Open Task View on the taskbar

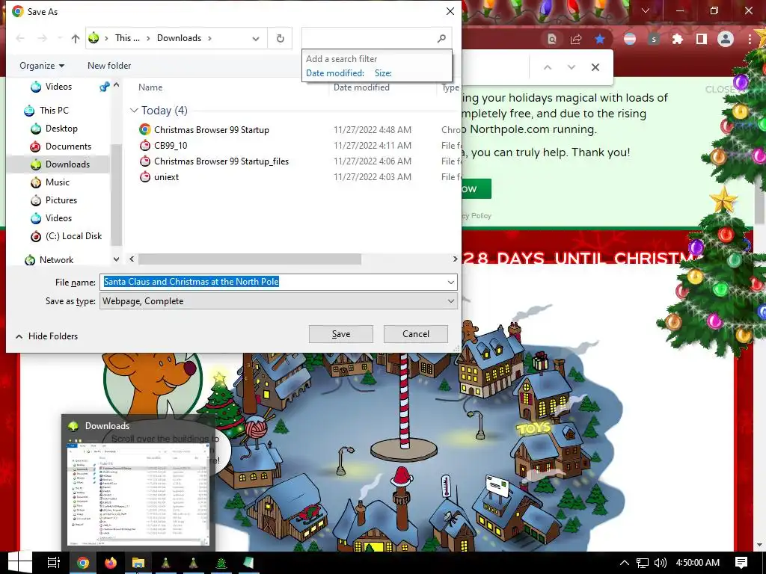54,563
